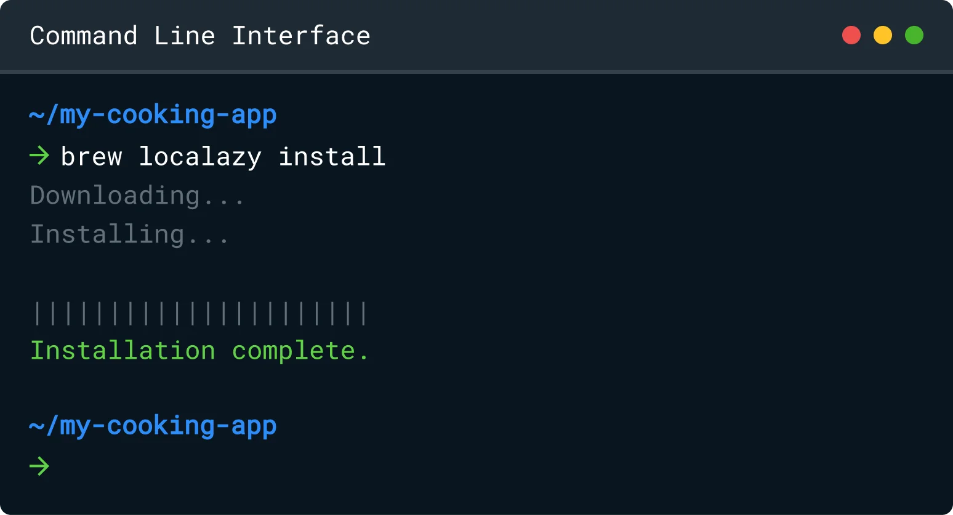Click the word "Installation" in the success message
953x515 pixels.
(123, 351)
